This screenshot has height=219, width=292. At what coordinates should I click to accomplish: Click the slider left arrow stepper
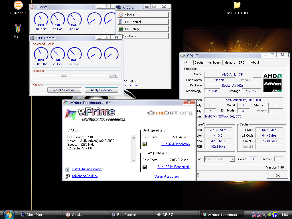click(x=111, y=76)
